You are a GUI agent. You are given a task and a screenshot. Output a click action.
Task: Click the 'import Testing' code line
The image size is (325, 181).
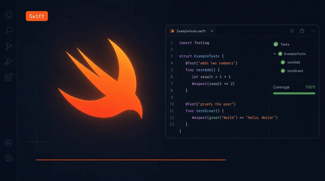pyautogui.click(x=194, y=43)
